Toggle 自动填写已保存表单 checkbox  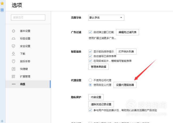coord(90,56)
